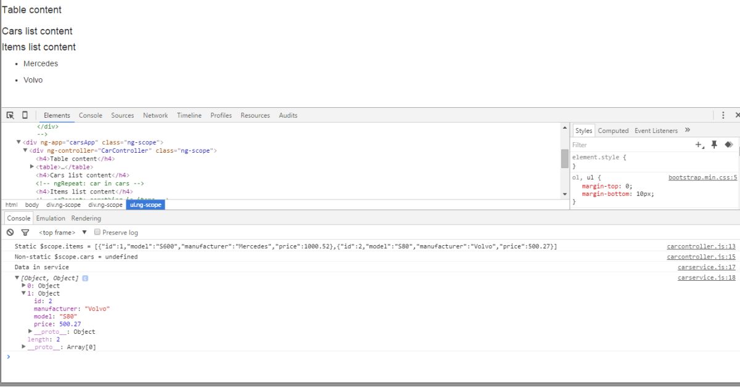Click the Elements panel vertical scrollbar thumb
Image resolution: width=740 pixels, height=388 pixels.
coord(564,158)
